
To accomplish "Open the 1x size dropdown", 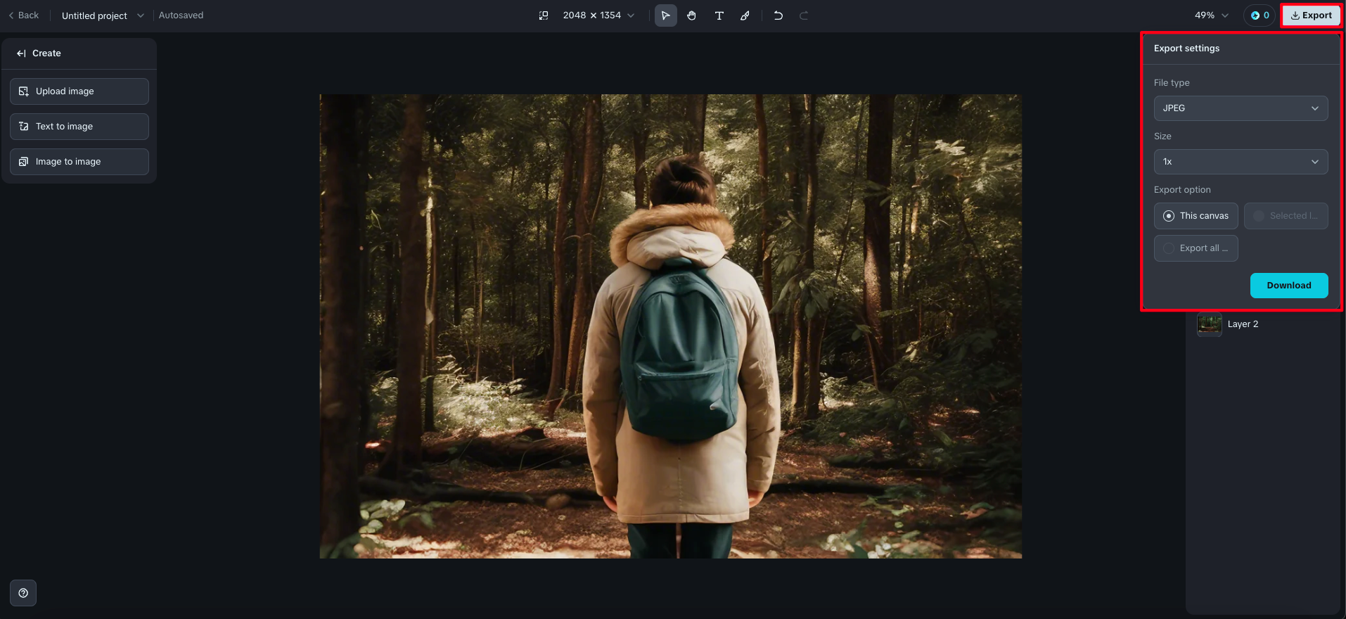I will pos(1241,162).
